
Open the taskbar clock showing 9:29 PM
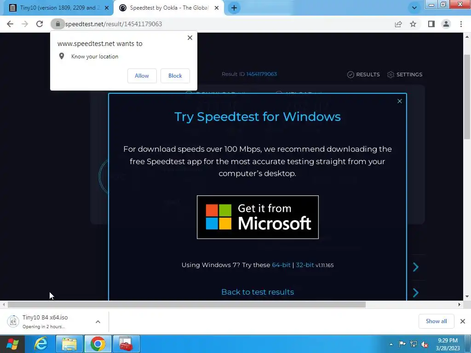click(448, 344)
